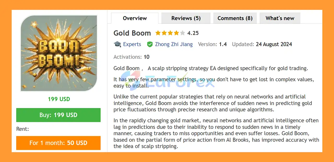Image resolution: width=334 pixels, height=162 pixels.
Task: Click the Activations count of 10
Action: (x=146, y=57)
